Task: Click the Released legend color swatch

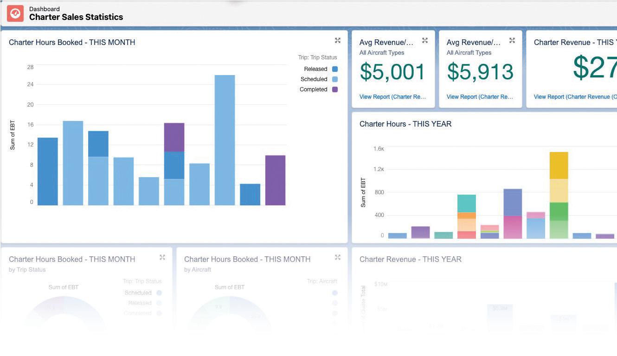Action: tap(335, 69)
